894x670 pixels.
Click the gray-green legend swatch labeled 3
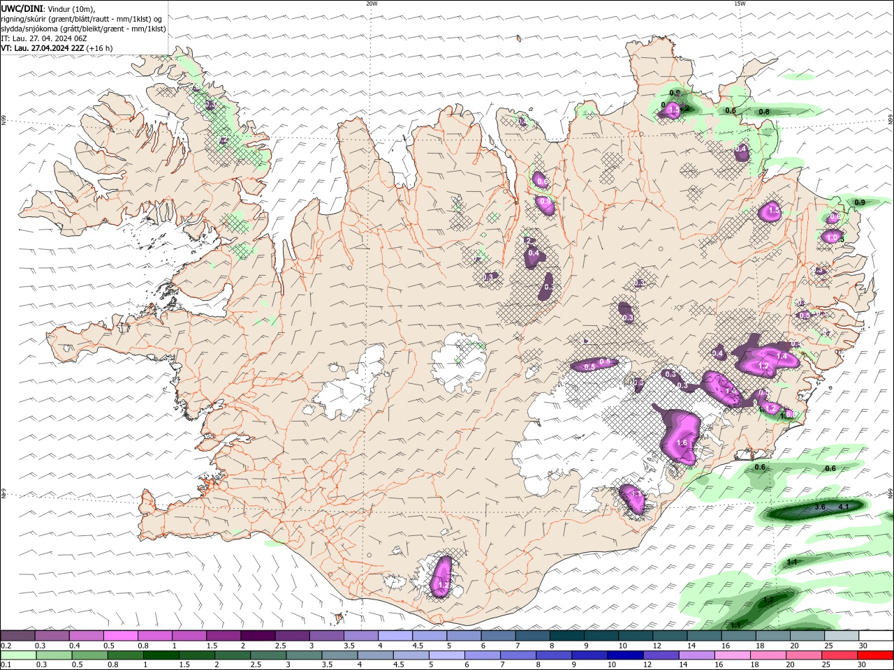point(303,655)
